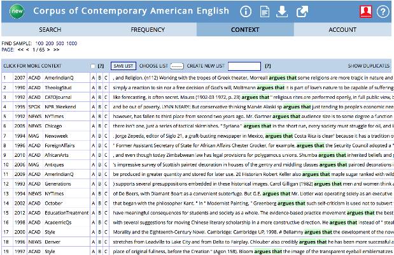Click the SAVE LIST button
The height and width of the screenshot is (255, 394).
[123, 66]
